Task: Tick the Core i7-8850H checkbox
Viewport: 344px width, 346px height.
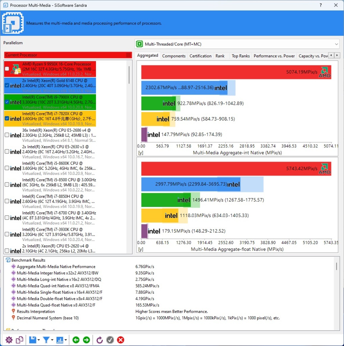Action: point(7,201)
